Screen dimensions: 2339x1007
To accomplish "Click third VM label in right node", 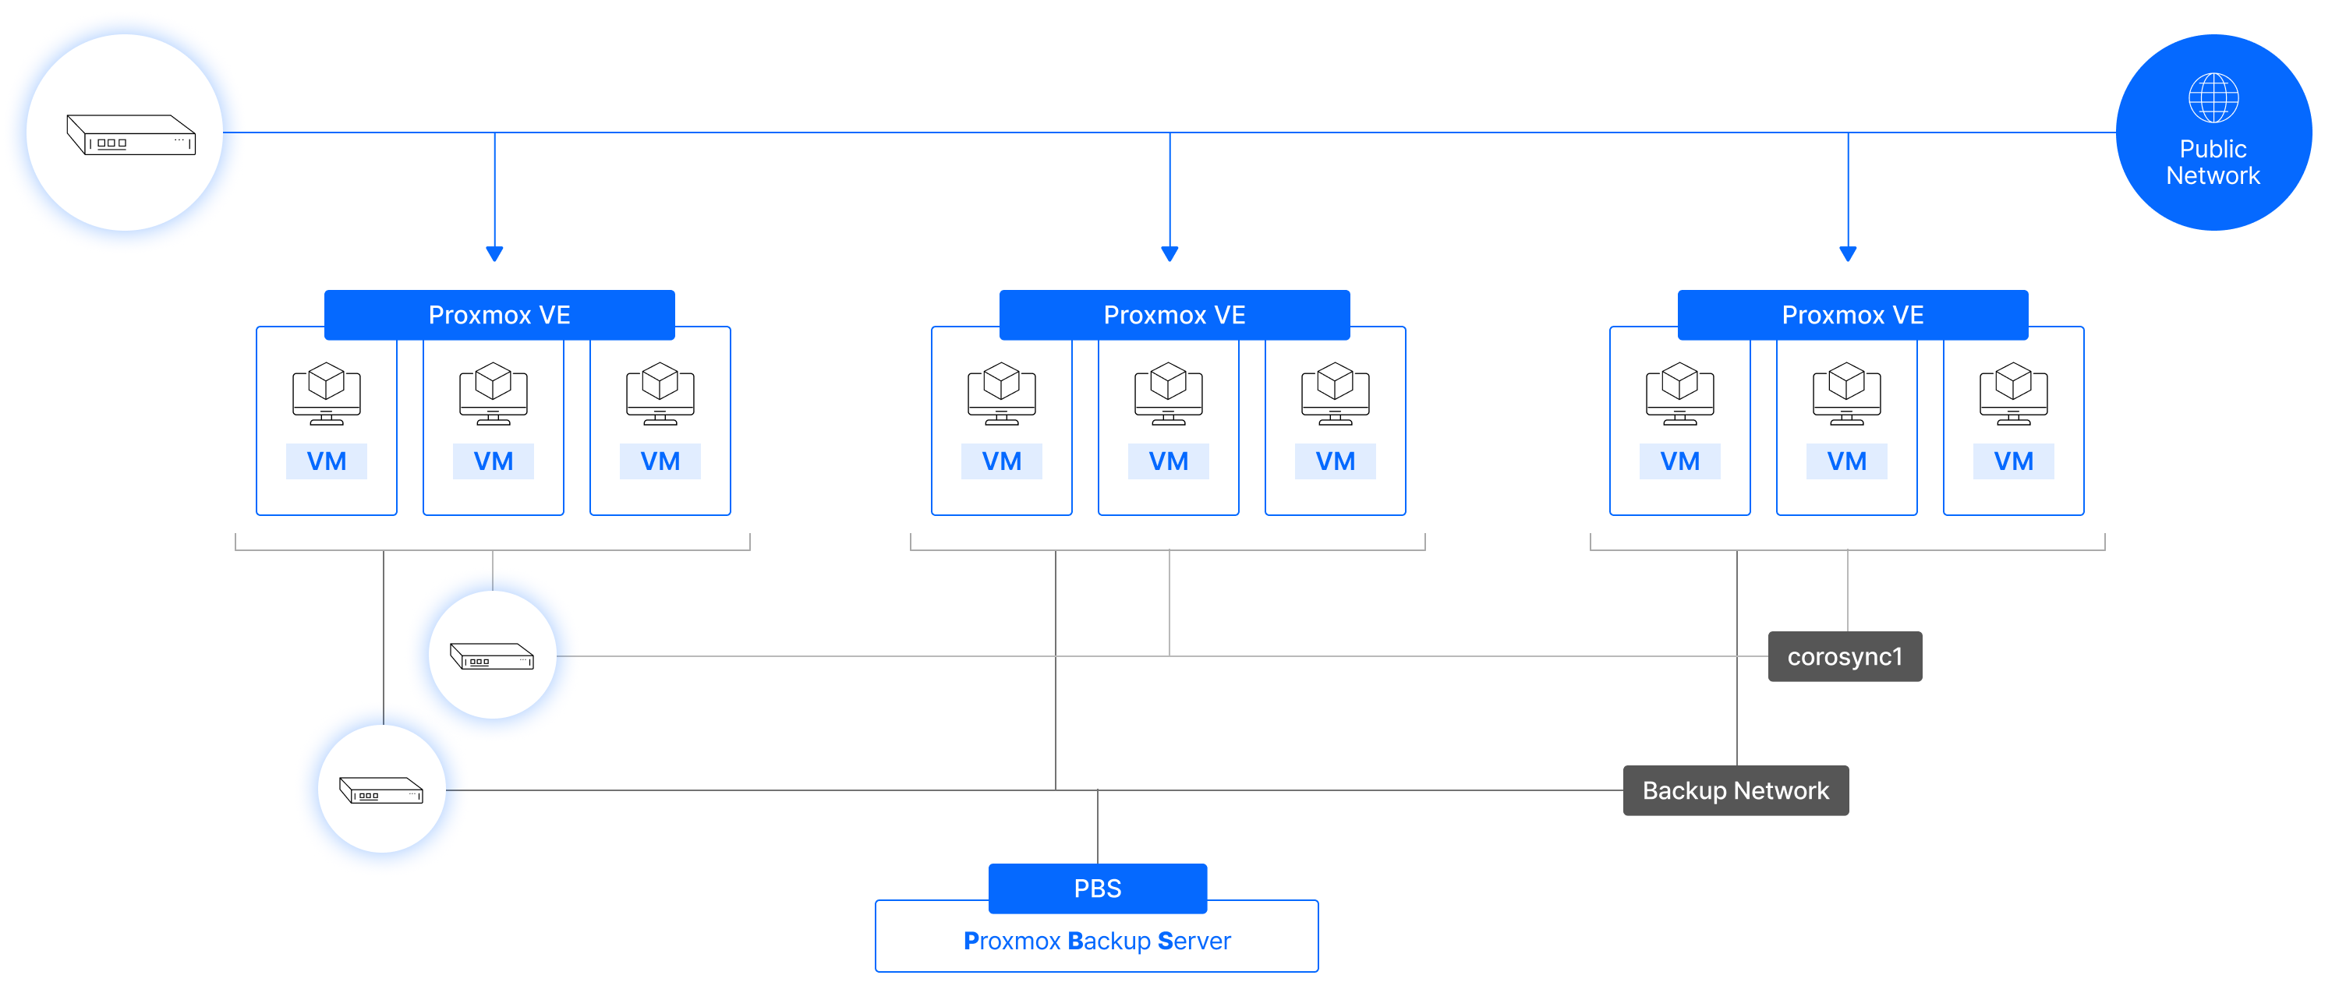I will (2014, 461).
